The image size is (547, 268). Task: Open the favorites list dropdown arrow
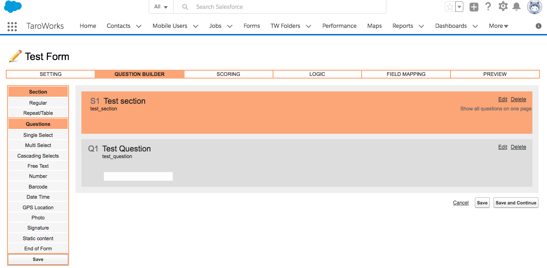[459, 7]
